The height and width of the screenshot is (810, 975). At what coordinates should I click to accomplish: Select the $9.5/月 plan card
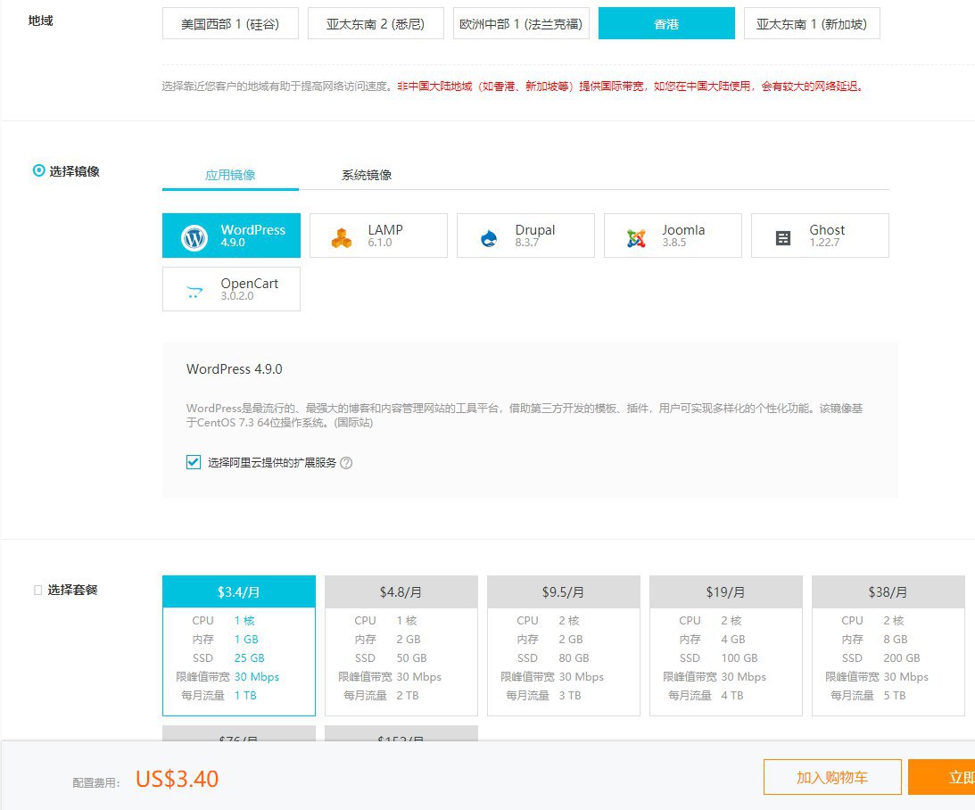tap(563, 645)
